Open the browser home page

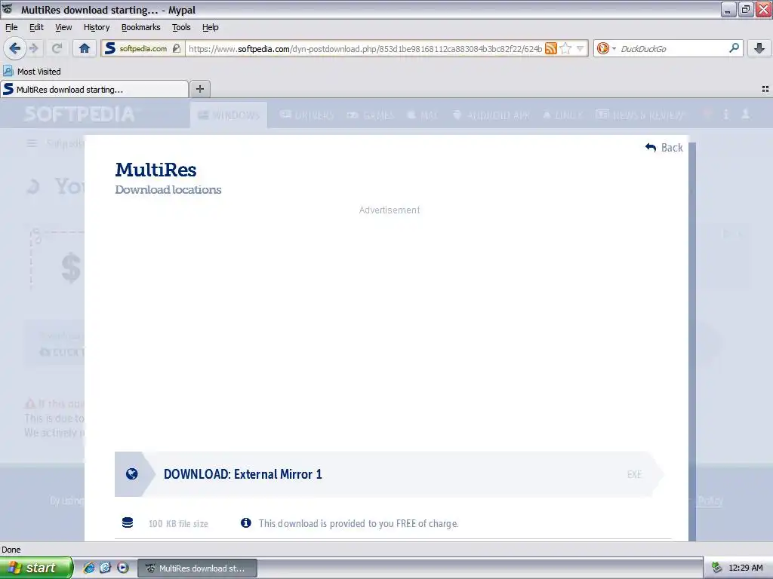tap(85, 48)
